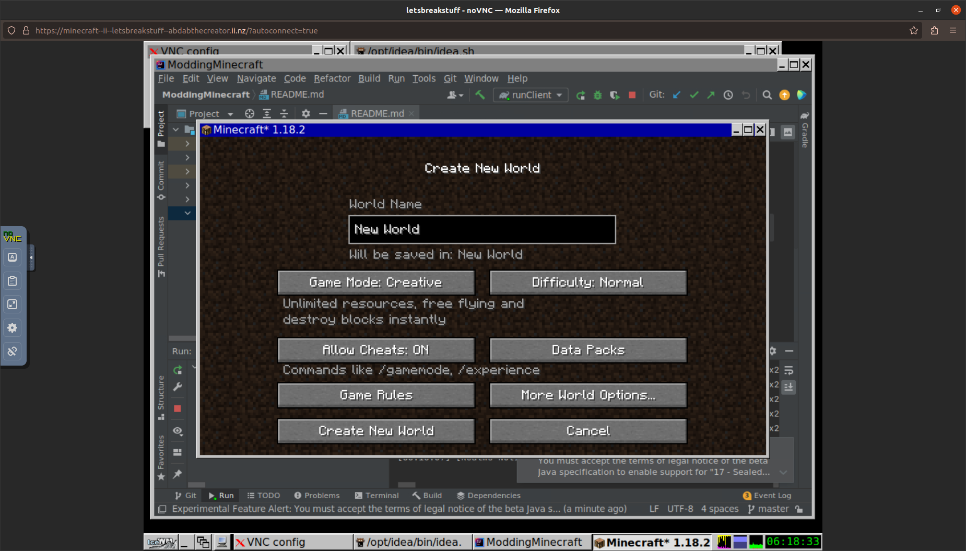Click the blue Git update project arrow
Viewport: 966px width, 551px height.
tap(677, 95)
